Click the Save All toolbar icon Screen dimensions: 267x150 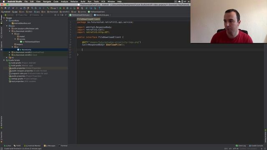[x=5, y=8]
